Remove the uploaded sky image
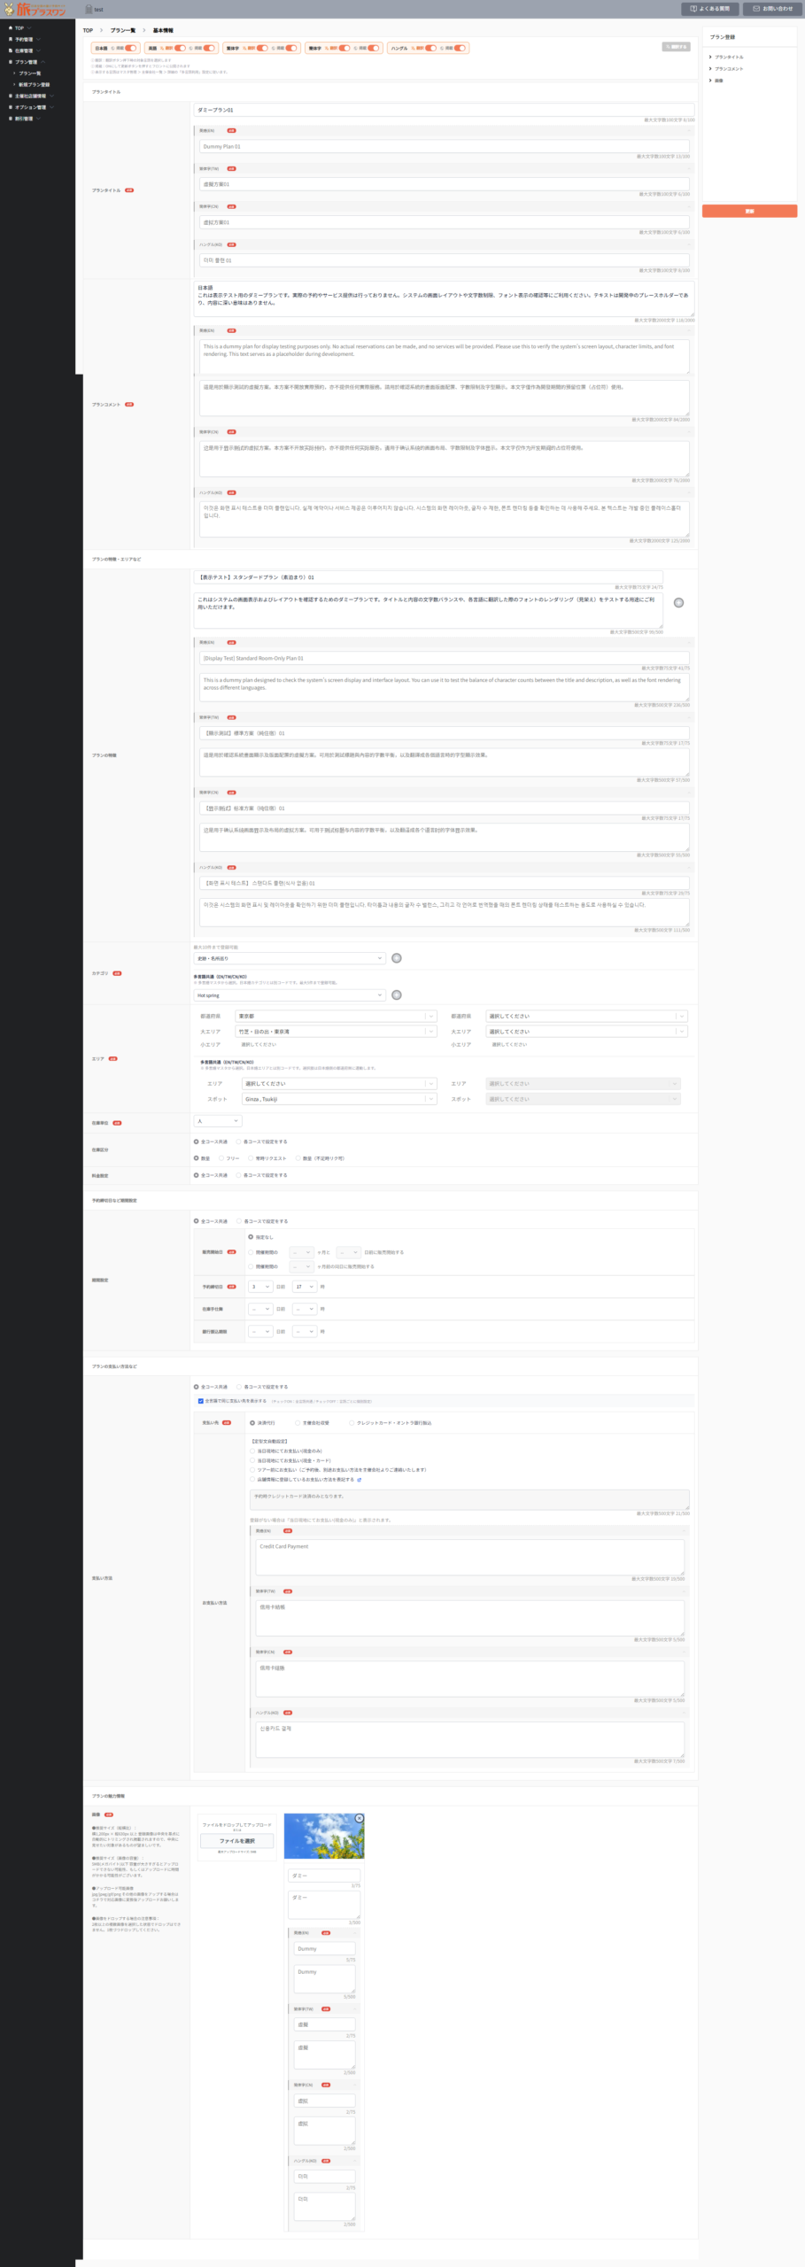The image size is (805, 2267). [x=359, y=1818]
